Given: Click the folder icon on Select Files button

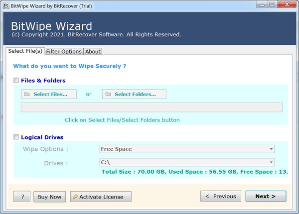Looking at the screenshot, I should 27,94.
